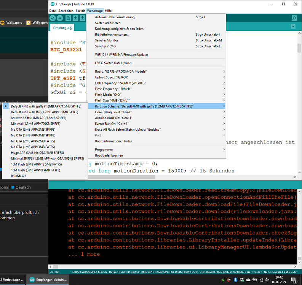
Task: Open the Sketch menu in menu bar
Action: click(80, 11)
